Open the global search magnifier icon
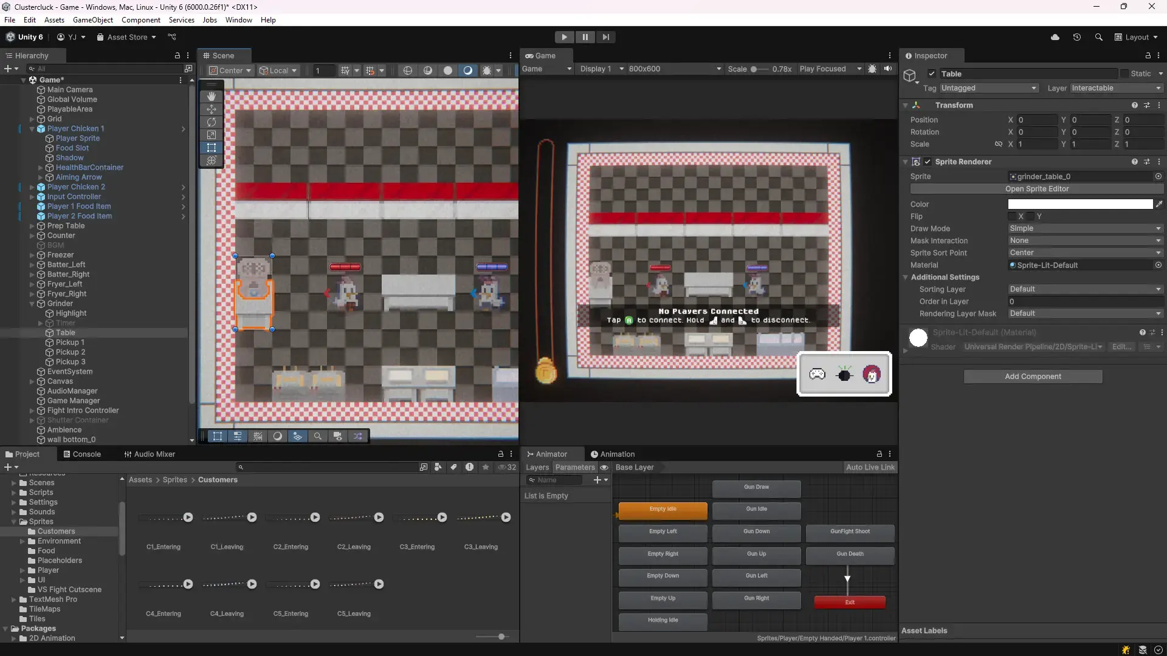 click(1098, 37)
